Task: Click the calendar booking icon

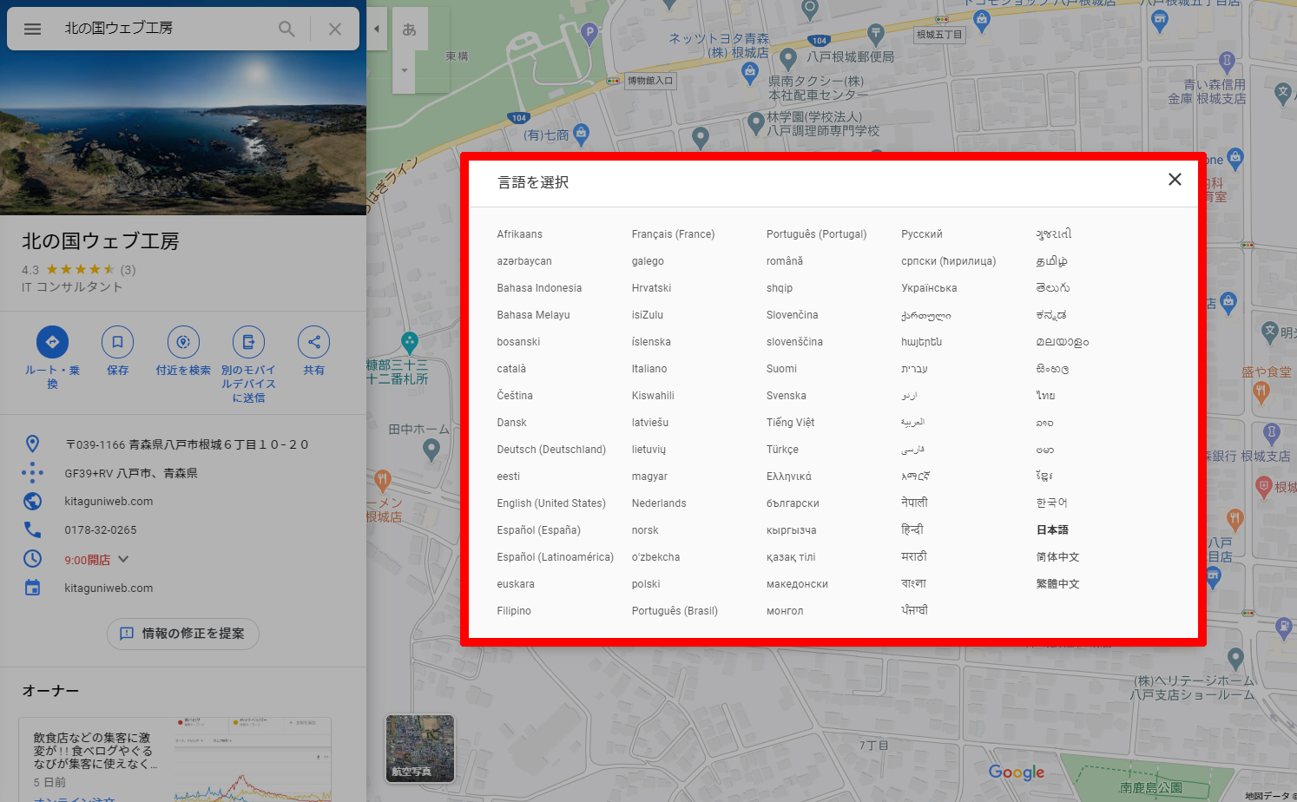Action: [x=32, y=588]
